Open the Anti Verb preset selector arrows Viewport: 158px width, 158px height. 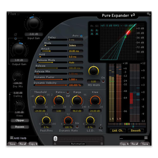[12, 138]
